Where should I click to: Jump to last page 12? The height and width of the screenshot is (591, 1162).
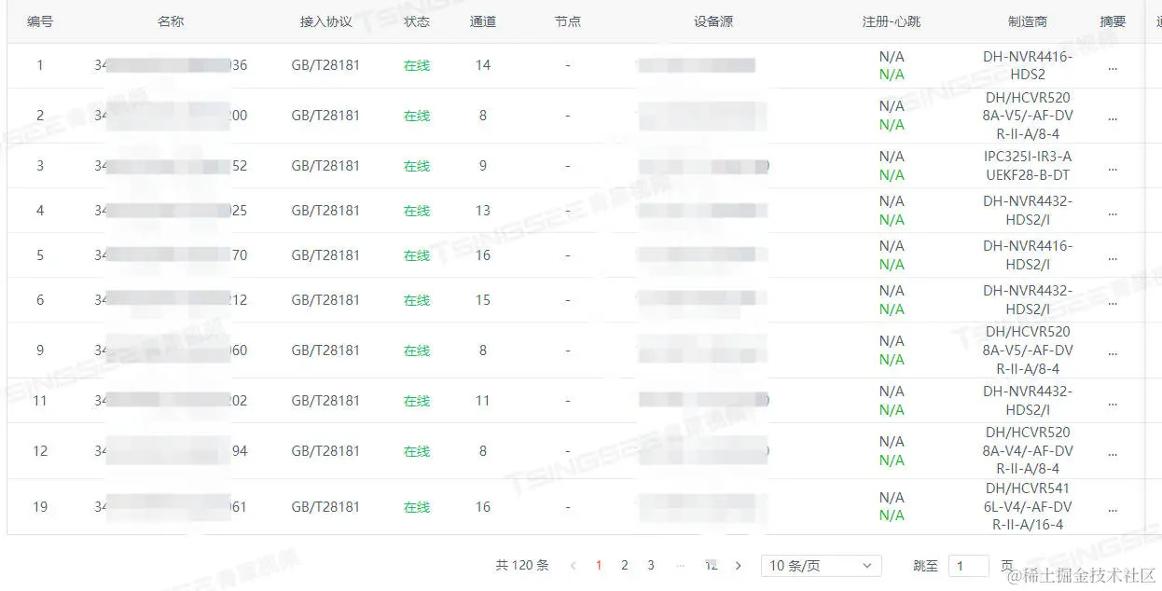[x=711, y=566]
